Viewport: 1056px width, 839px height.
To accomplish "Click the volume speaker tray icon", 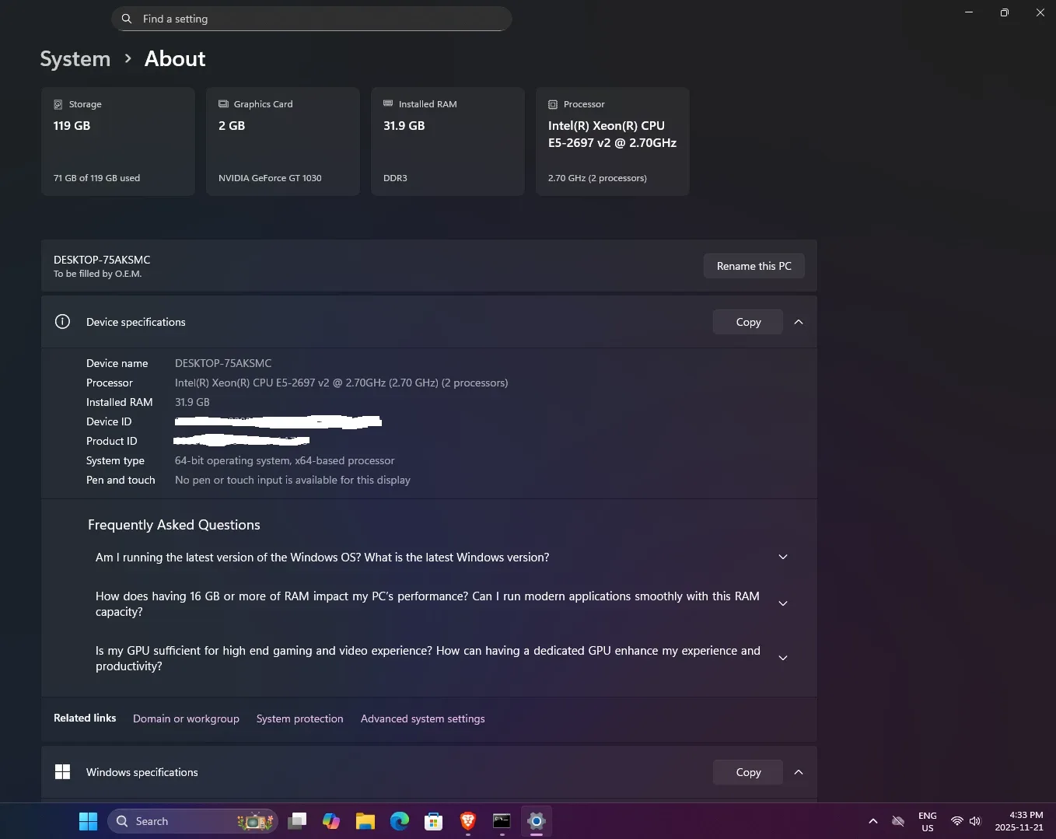I will [x=975, y=821].
